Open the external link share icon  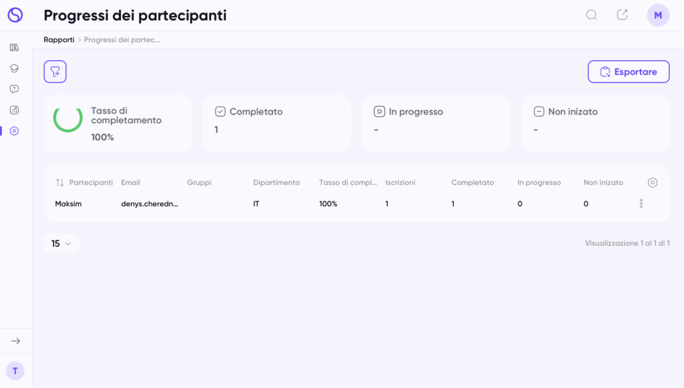pyautogui.click(x=622, y=15)
